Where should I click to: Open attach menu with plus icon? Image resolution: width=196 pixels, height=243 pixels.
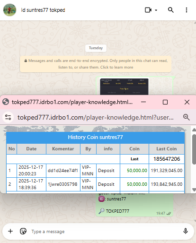pos(10,231)
